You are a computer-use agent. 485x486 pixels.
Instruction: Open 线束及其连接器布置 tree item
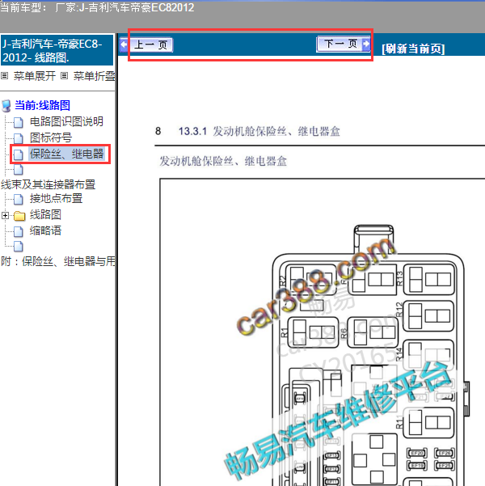[48, 184]
